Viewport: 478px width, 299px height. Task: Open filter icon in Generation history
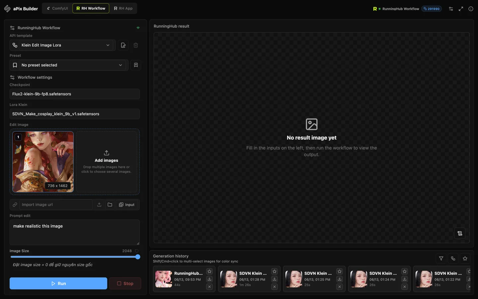pos(441,258)
